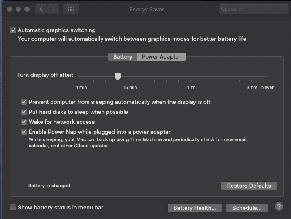Click the back navigation arrow
Viewport: 291px width, 219px height.
coord(41,9)
